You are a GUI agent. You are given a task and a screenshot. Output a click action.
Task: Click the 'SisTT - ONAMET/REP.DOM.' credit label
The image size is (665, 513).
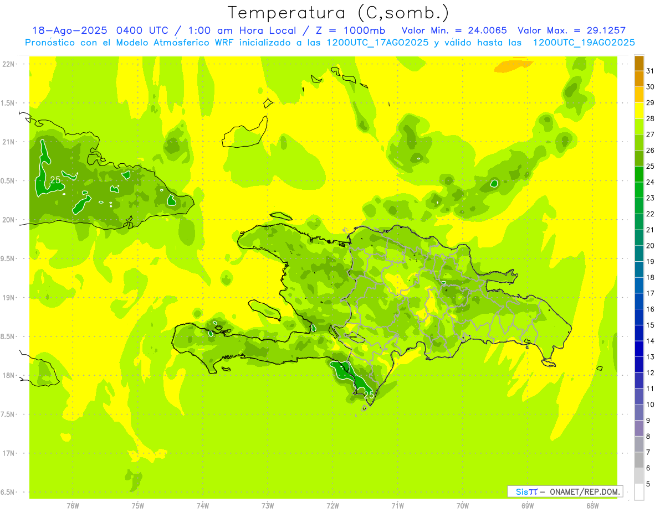pyautogui.click(x=565, y=491)
